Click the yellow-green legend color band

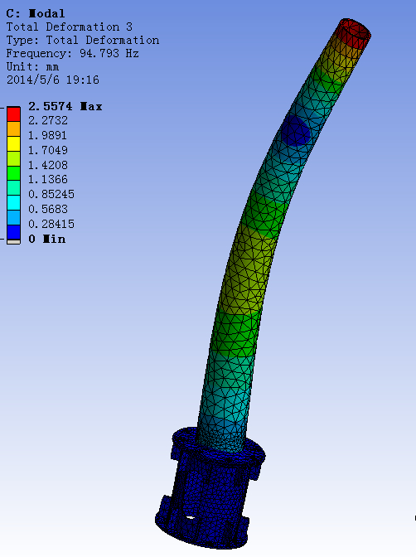13,159
